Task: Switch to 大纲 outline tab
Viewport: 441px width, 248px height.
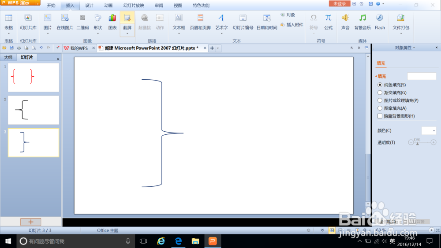Action: click(x=8, y=57)
